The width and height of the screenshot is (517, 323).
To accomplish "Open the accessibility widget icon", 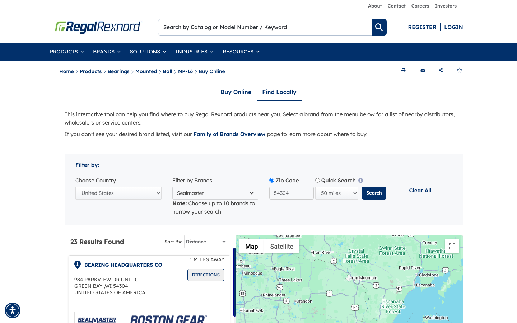I will click(x=13, y=310).
